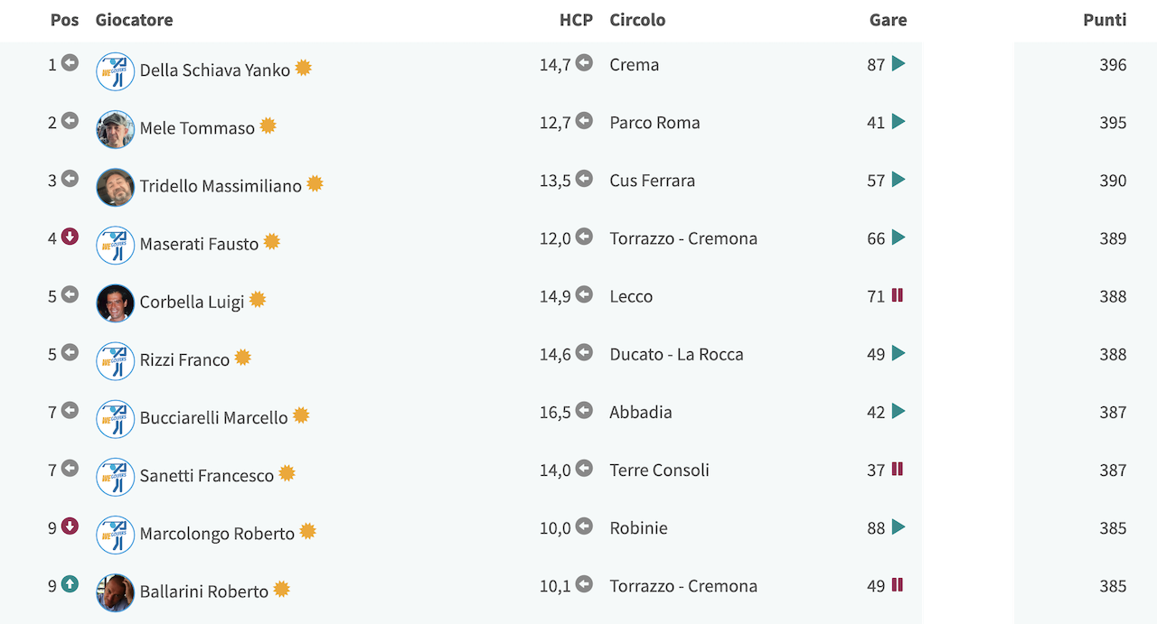The height and width of the screenshot is (624, 1157).
Task: Click the gold star badge beside Della Schiava Yanko
Action: 304,68
